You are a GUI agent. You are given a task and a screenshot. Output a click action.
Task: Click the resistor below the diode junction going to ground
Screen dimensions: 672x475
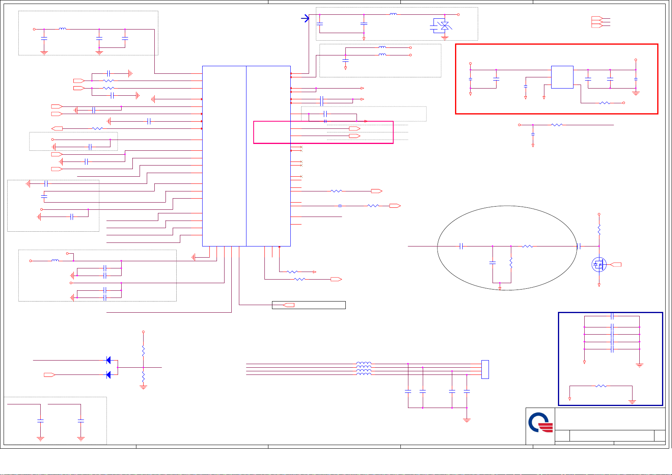click(x=144, y=376)
